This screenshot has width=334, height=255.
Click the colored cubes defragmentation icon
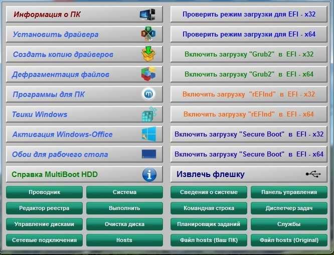pos(148,74)
